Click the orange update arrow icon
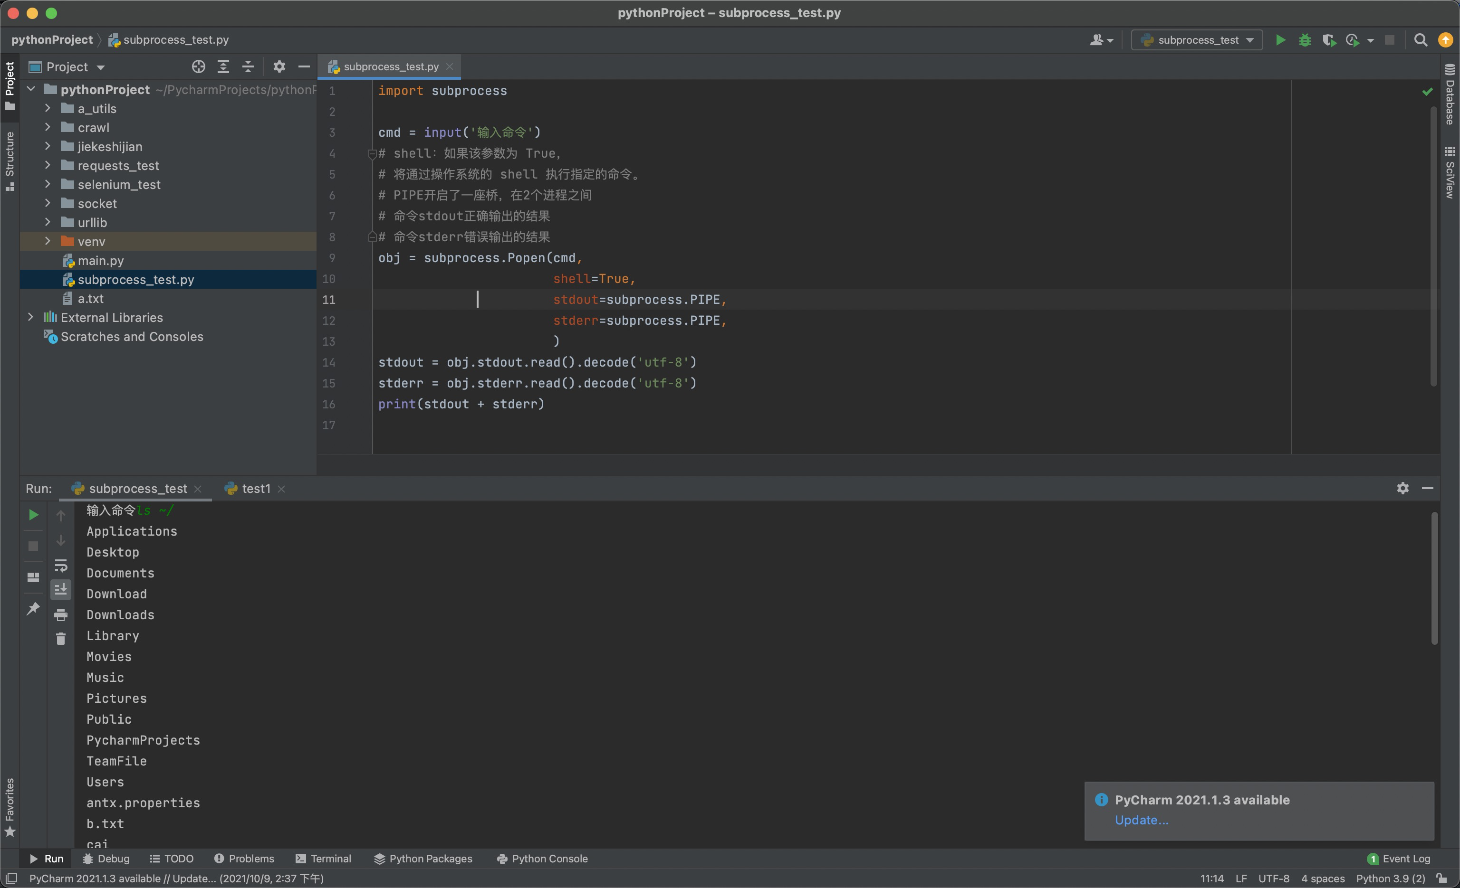Screen dimensions: 1460x888 (x=1445, y=40)
